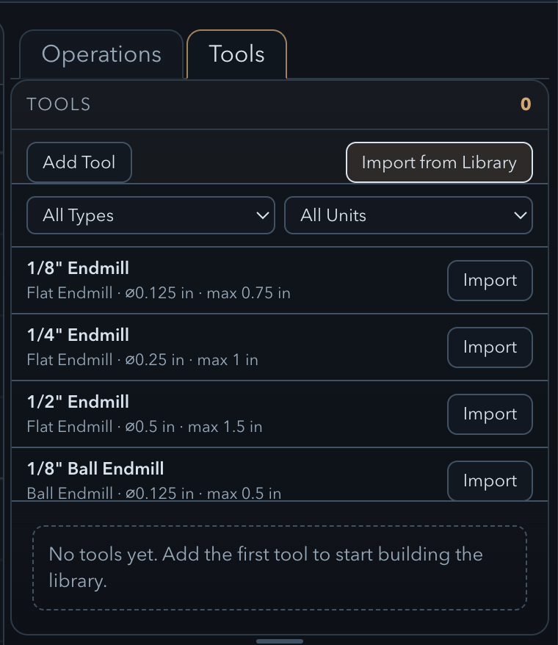The width and height of the screenshot is (558, 645).
Task: Import the 1/8" Ball Endmill tool
Action: (490, 480)
